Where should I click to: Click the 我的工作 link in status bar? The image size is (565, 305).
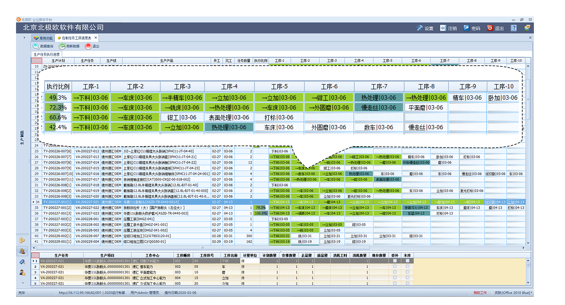[x=480, y=292]
